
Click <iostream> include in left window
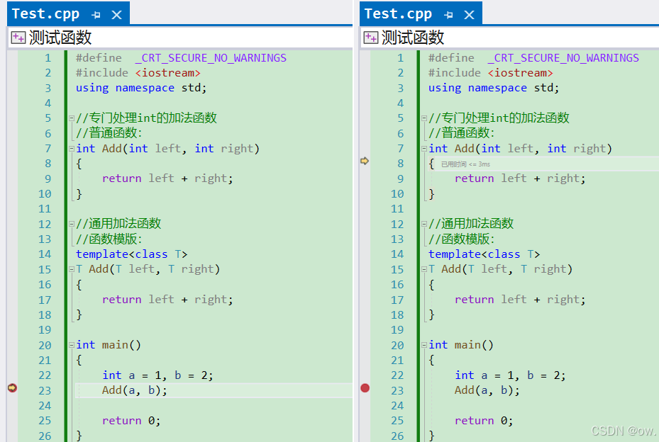(167, 73)
